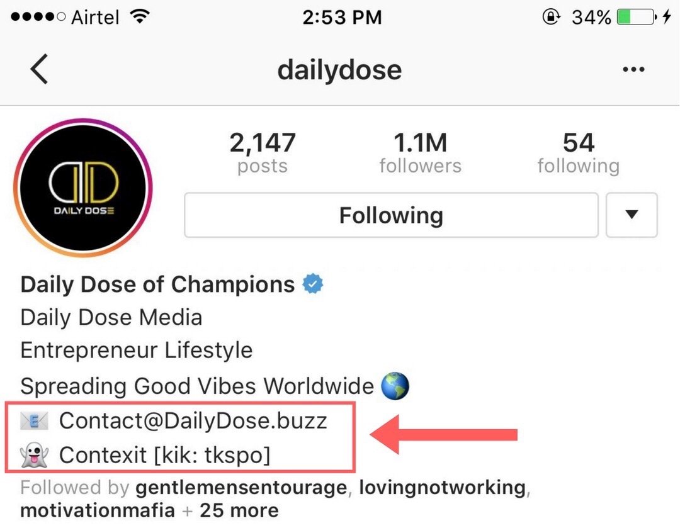680x528 pixels.
Task: Tap the battery indicator icon
Action: click(x=637, y=18)
